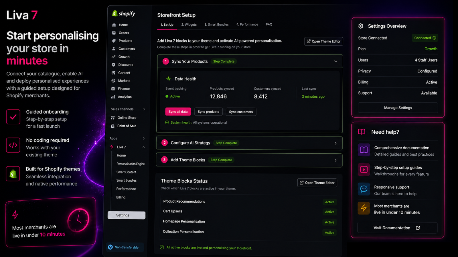Open the 3. Smart Bundles tab

coord(216,25)
